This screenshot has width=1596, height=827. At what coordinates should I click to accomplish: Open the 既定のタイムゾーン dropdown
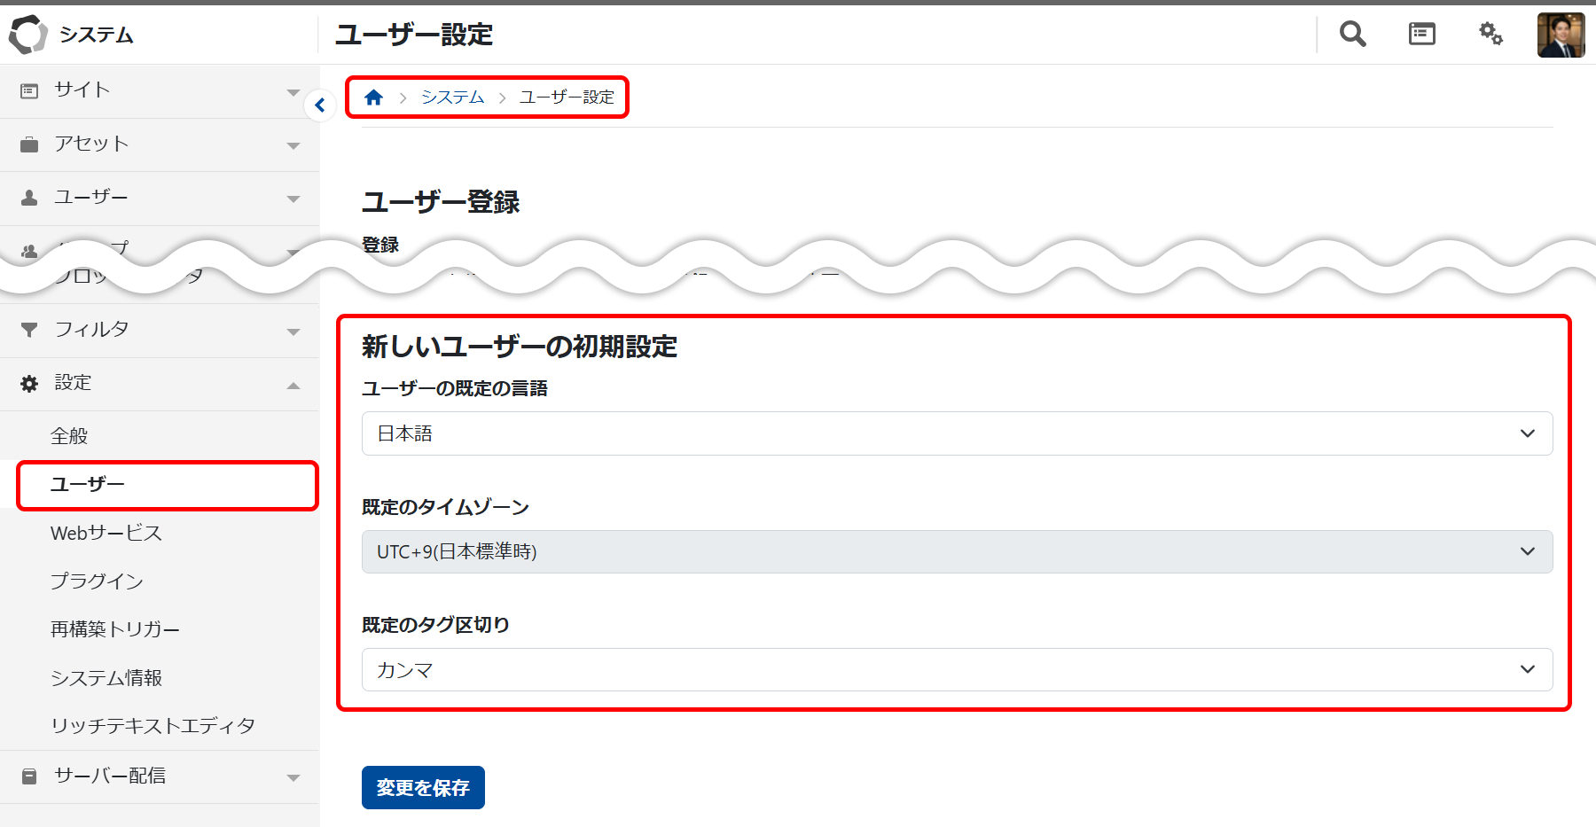956,551
